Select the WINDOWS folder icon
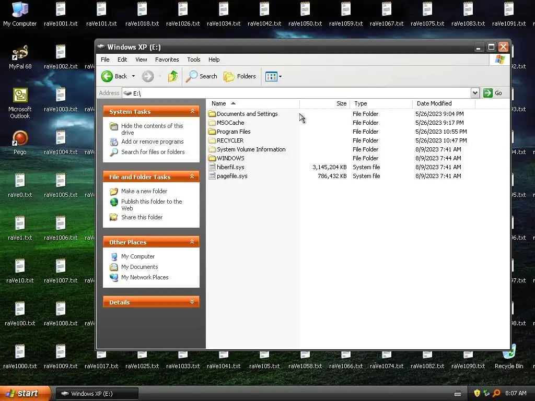 212,158
